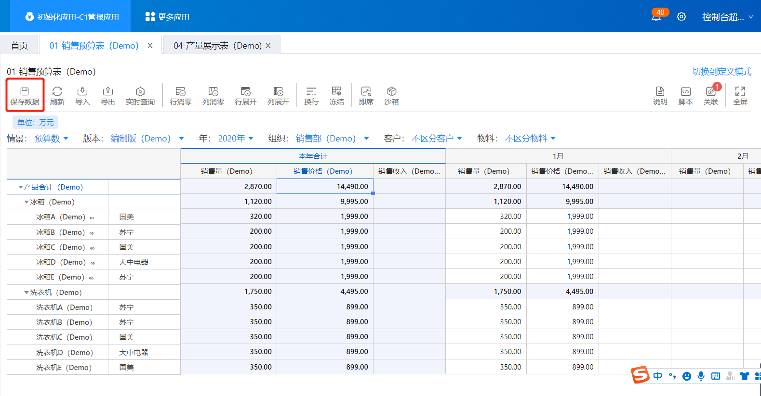The height and width of the screenshot is (396, 761).
Task: Open the 年 2020年 dropdown
Action: (x=235, y=139)
